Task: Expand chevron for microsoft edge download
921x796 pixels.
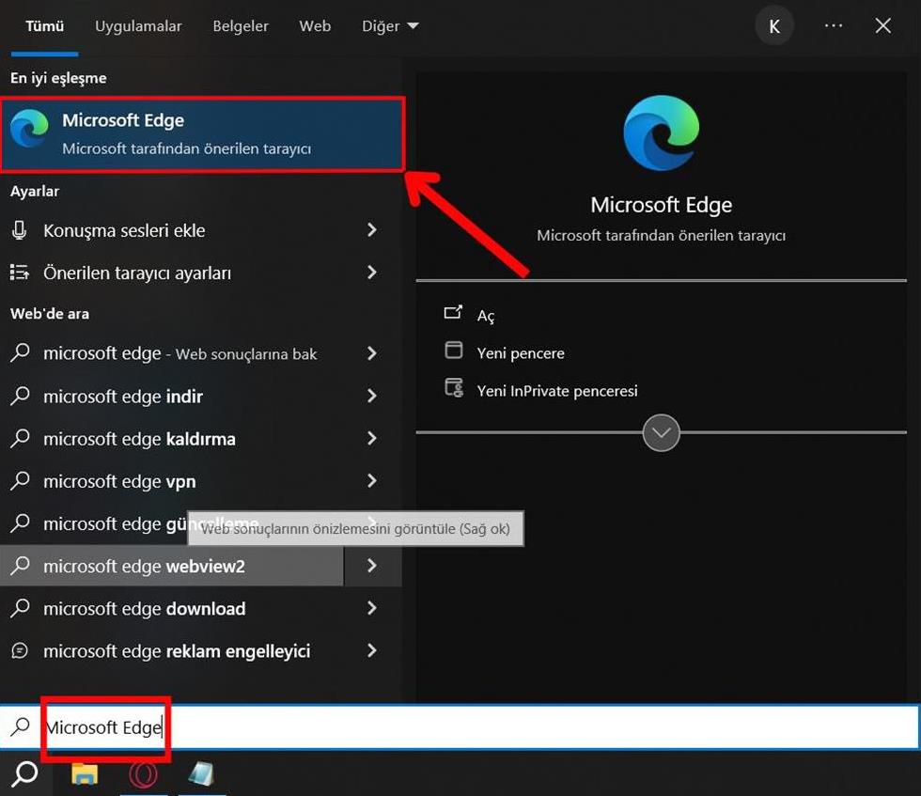Action: (372, 607)
